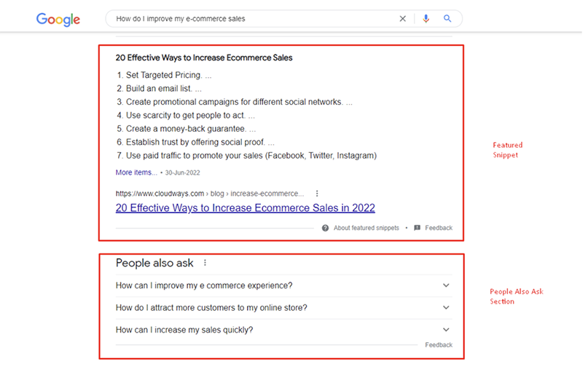This screenshot has height=372, width=583.
Task: Open "20 Effective Ways to Increase Ecommerce Sales in 2022"
Action: click(x=245, y=208)
